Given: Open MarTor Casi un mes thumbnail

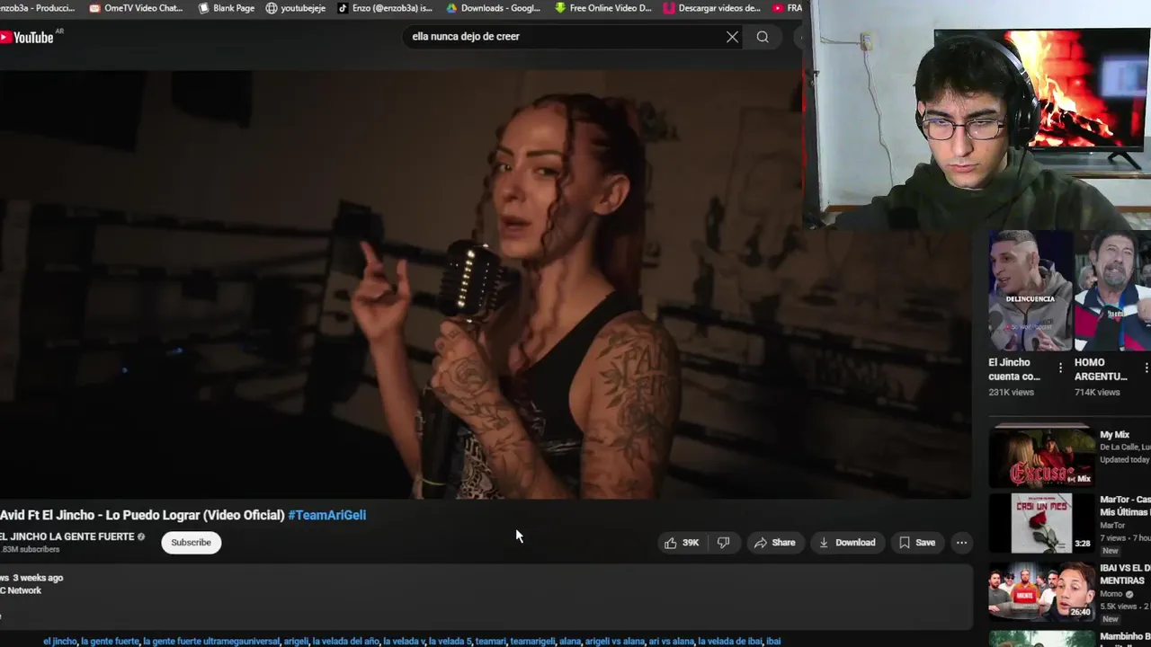Looking at the screenshot, I should 1042,523.
